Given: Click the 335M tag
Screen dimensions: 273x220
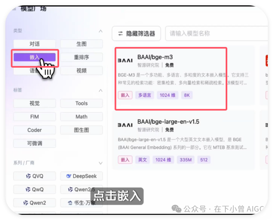Looking at the screenshot, I should pos(185,160).
